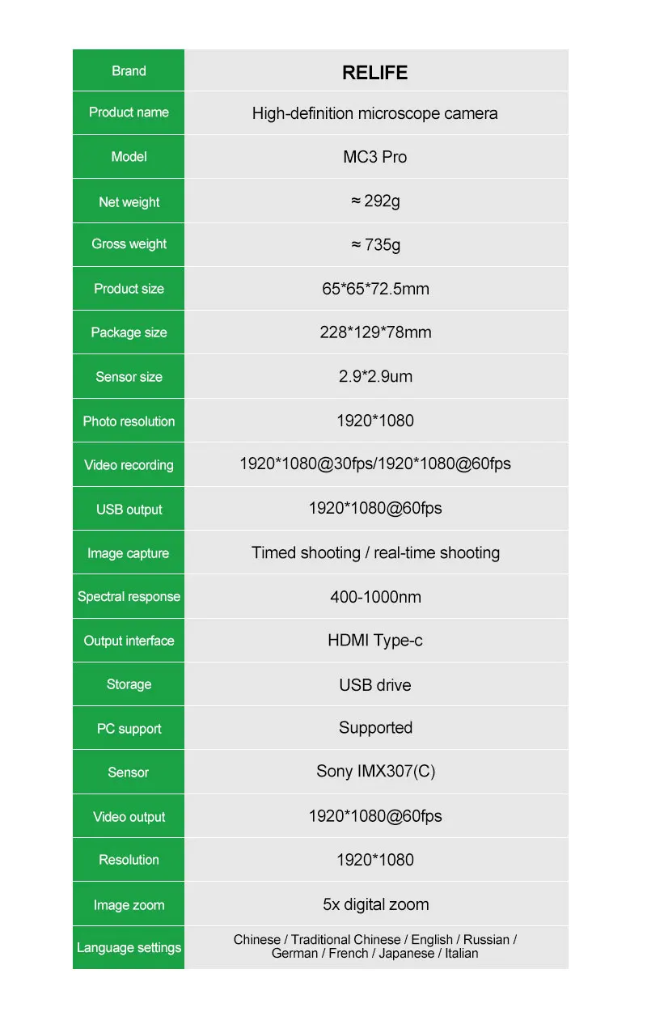Select the Net weight label cell

(129, 202)
